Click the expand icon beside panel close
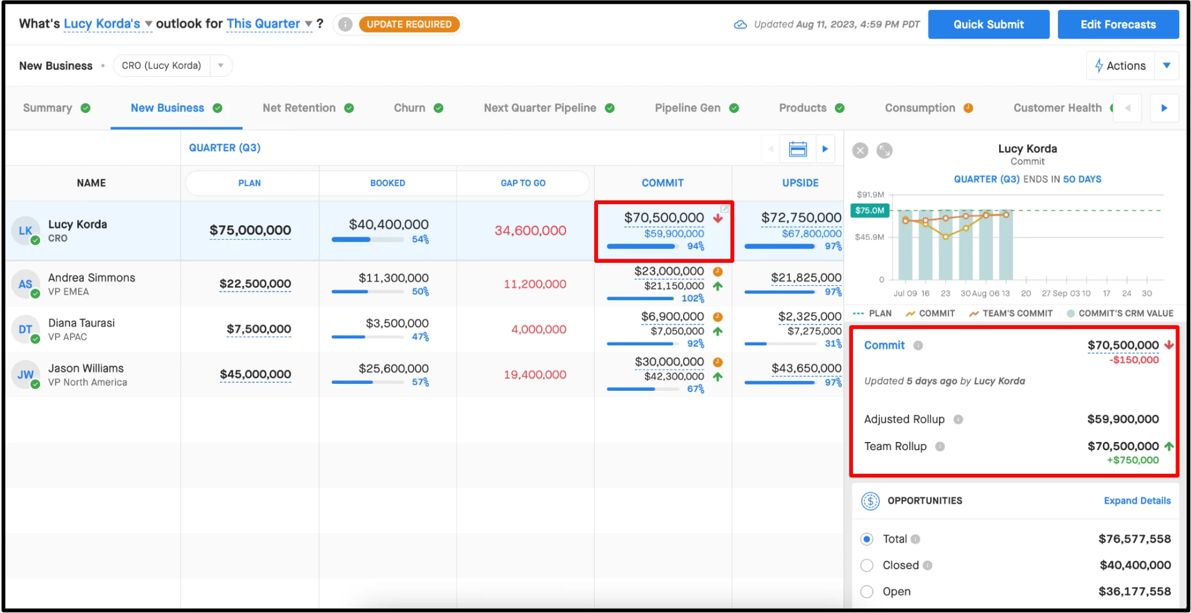The height and width of the screenshot is (613, 1191). coord(884,150)
